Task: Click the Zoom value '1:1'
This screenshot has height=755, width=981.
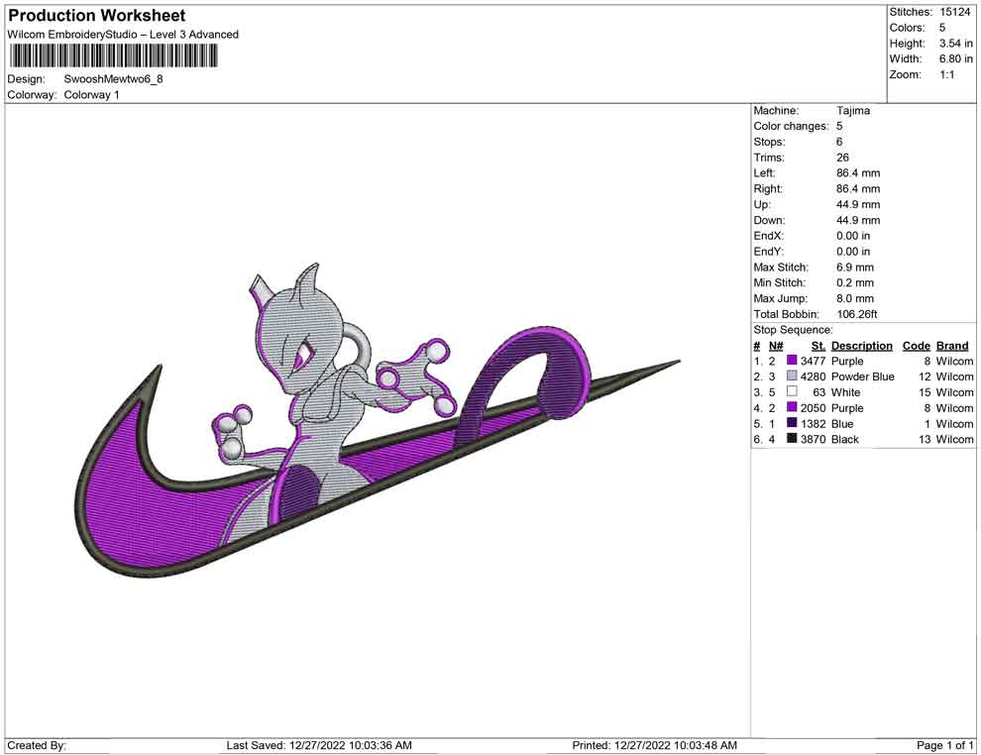Action: 947,74
